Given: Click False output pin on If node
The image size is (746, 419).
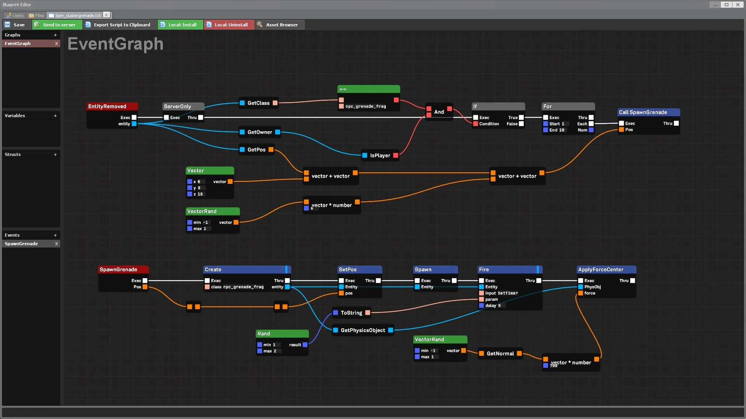Looking at the screenshot, I should click(x=521, y=124).
